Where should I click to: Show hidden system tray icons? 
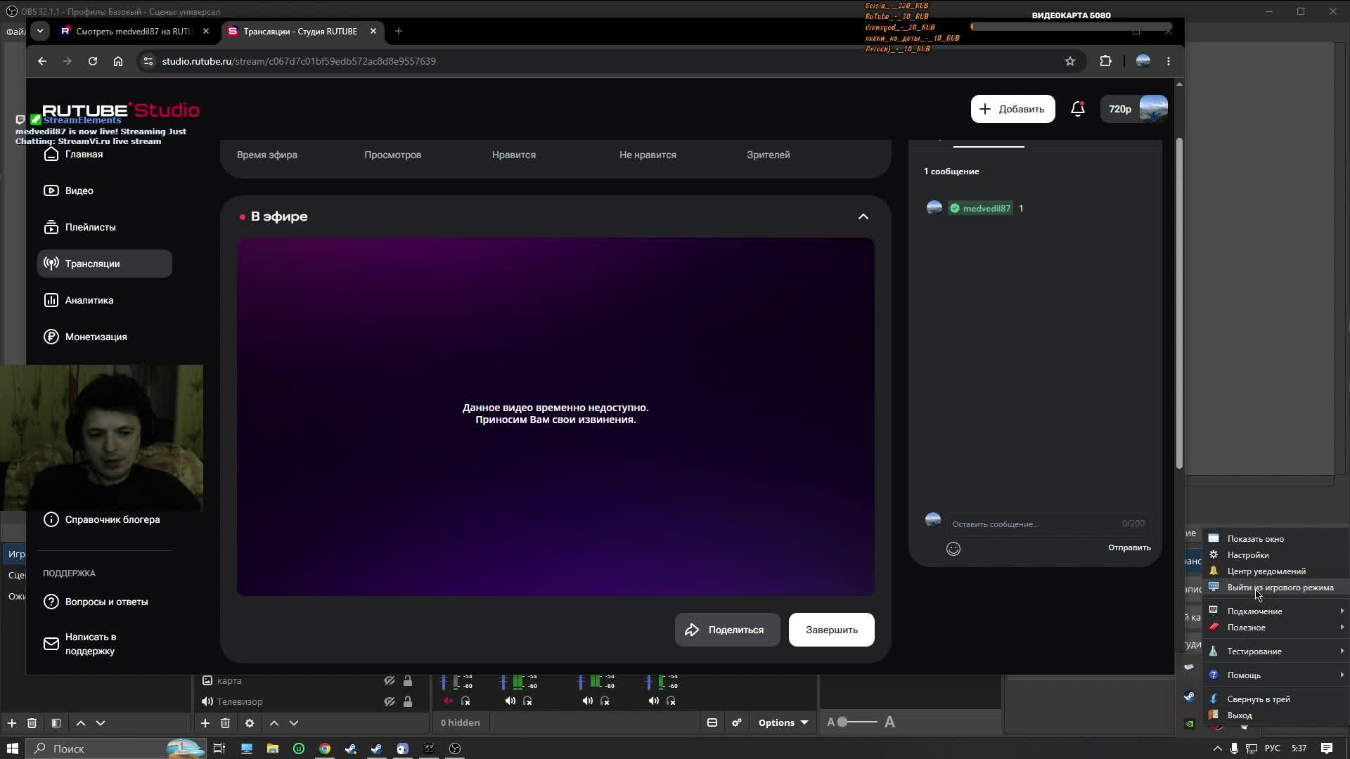tap(1218, 748)
